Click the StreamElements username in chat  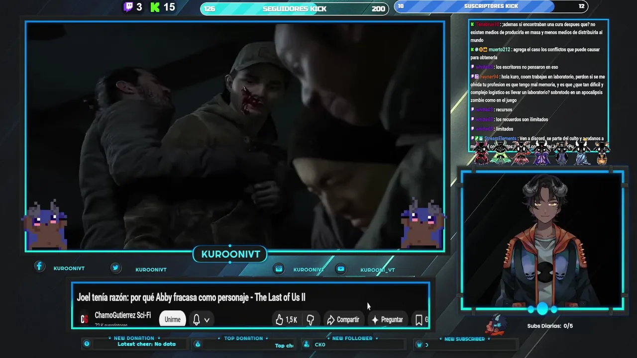click(x=500, y=139)
